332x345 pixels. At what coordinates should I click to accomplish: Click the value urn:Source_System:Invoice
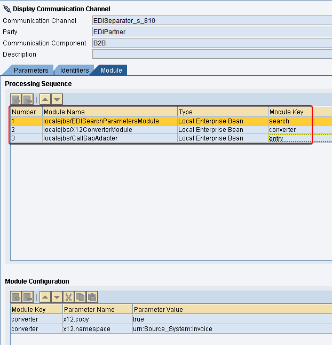coord(232,329)
